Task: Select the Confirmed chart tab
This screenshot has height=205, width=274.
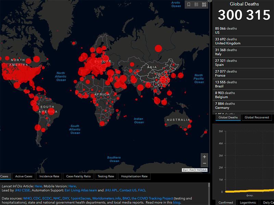Action: pyautogui.click(x=225, y=202)
